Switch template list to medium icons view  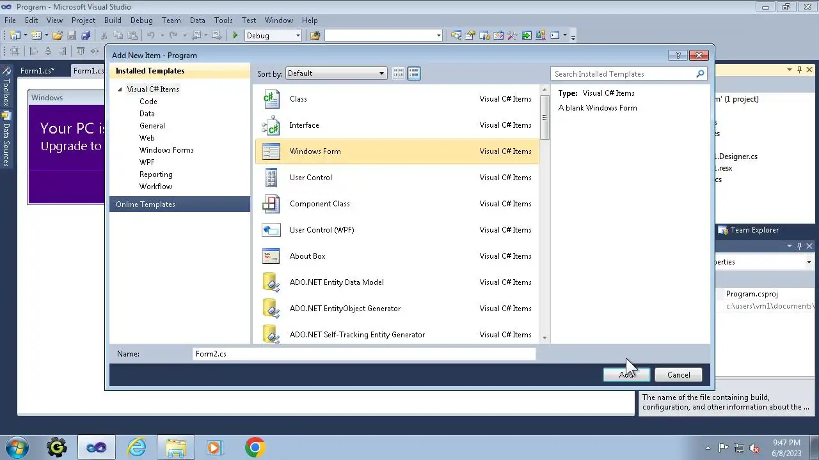click(x=414, y=73)
